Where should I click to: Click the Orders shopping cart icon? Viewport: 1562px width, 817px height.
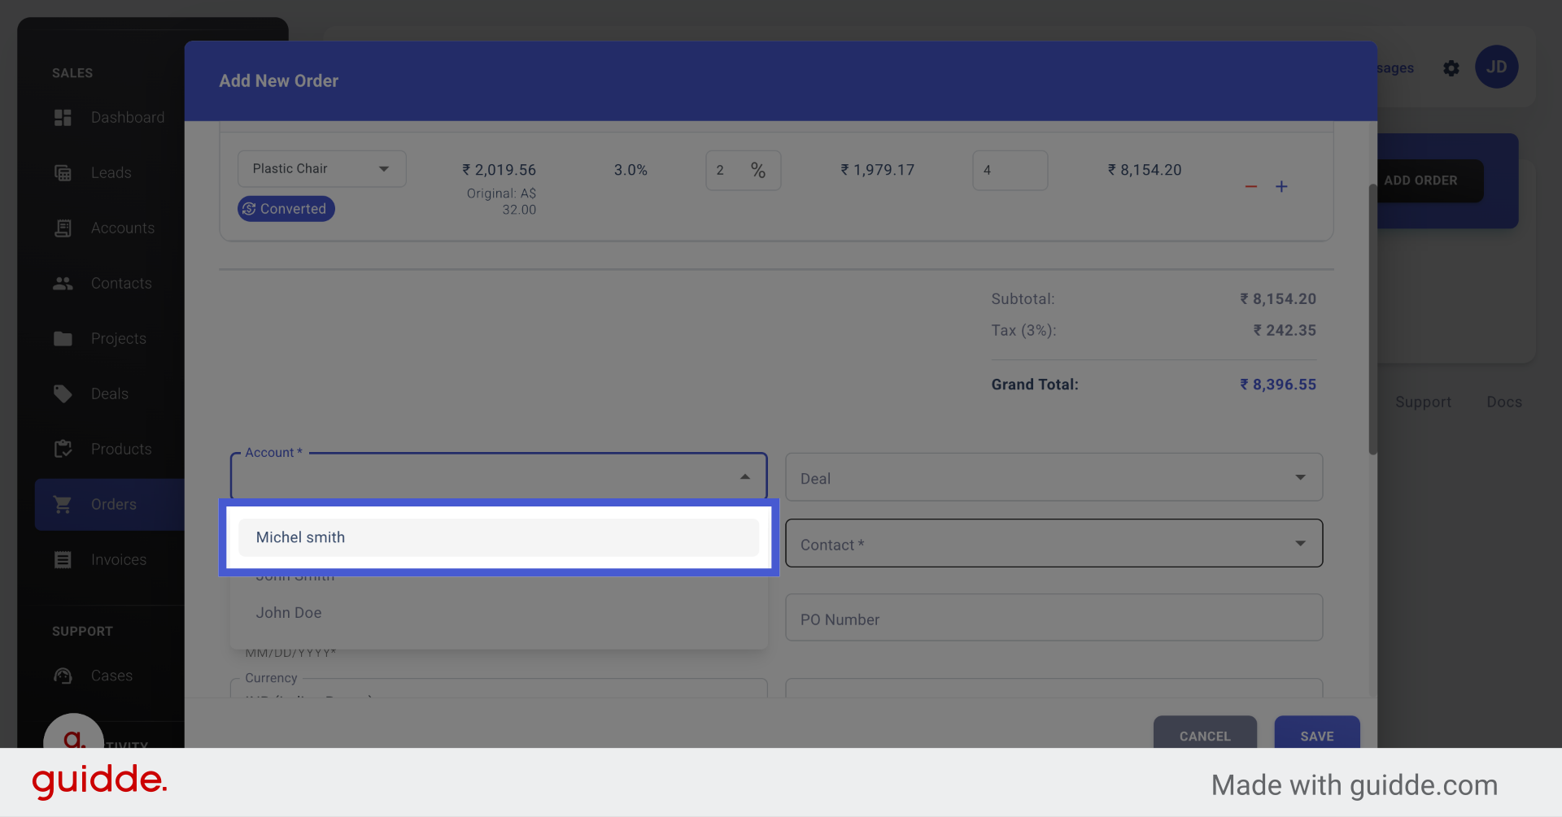63,504
